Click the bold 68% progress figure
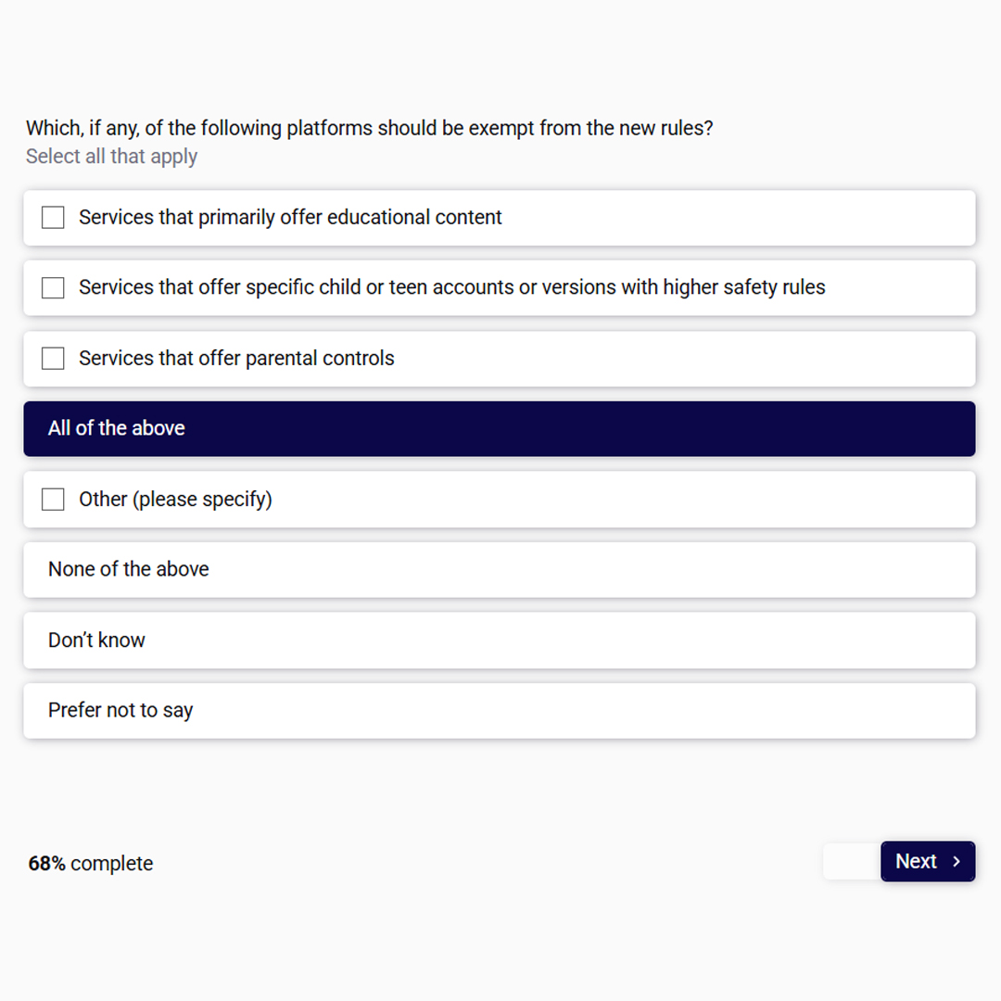Screen dimensions: 1001x1001 pos(46,863)
